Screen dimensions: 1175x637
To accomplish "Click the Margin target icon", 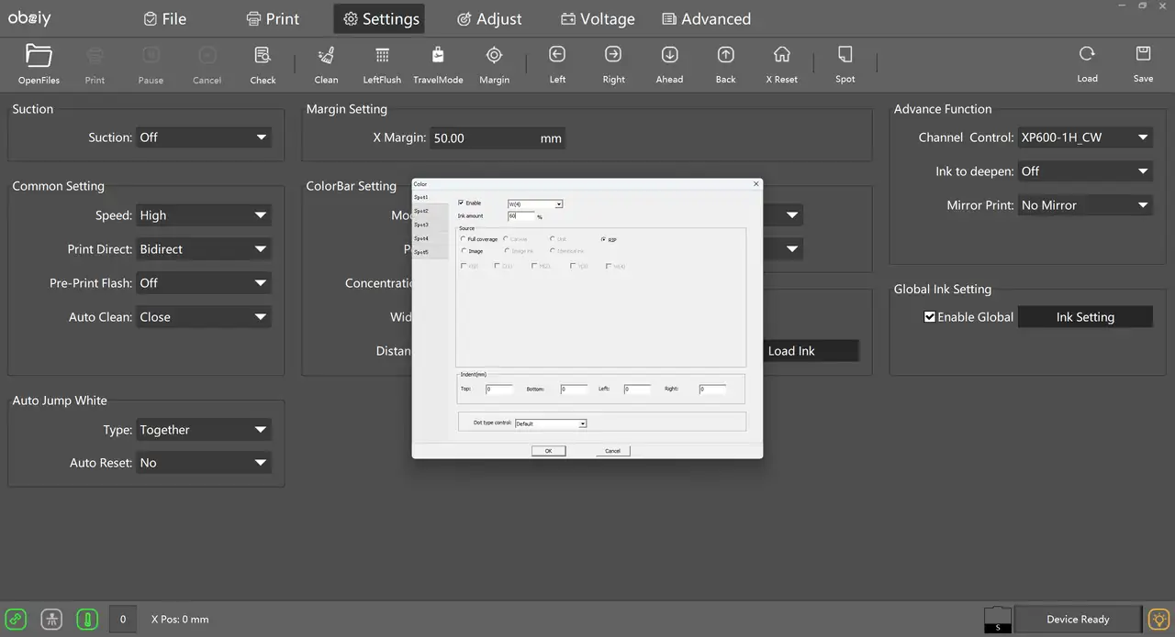I will [x=494, y=56].
